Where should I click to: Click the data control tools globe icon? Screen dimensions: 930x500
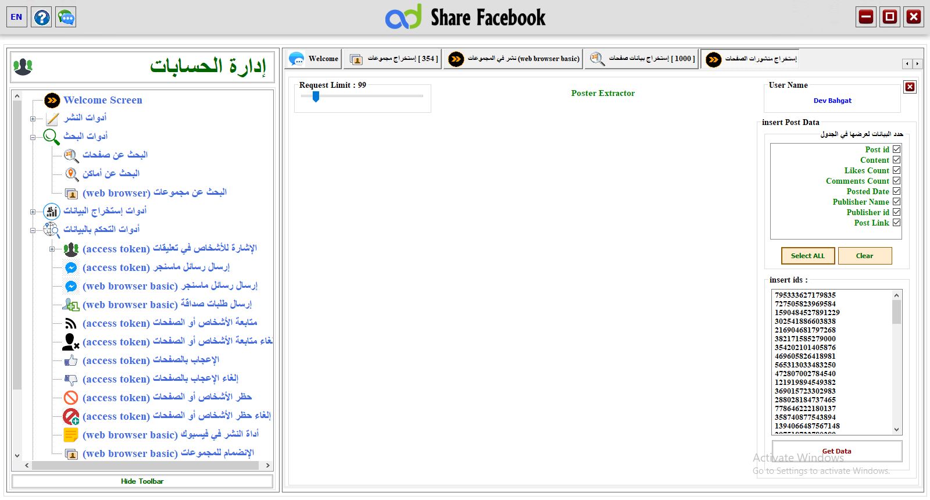(x=52, y=230)
